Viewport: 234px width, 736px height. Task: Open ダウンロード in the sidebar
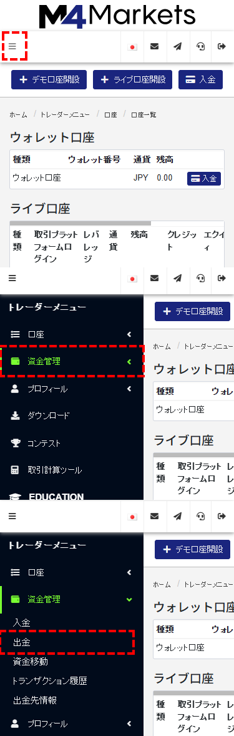[72, 415]
